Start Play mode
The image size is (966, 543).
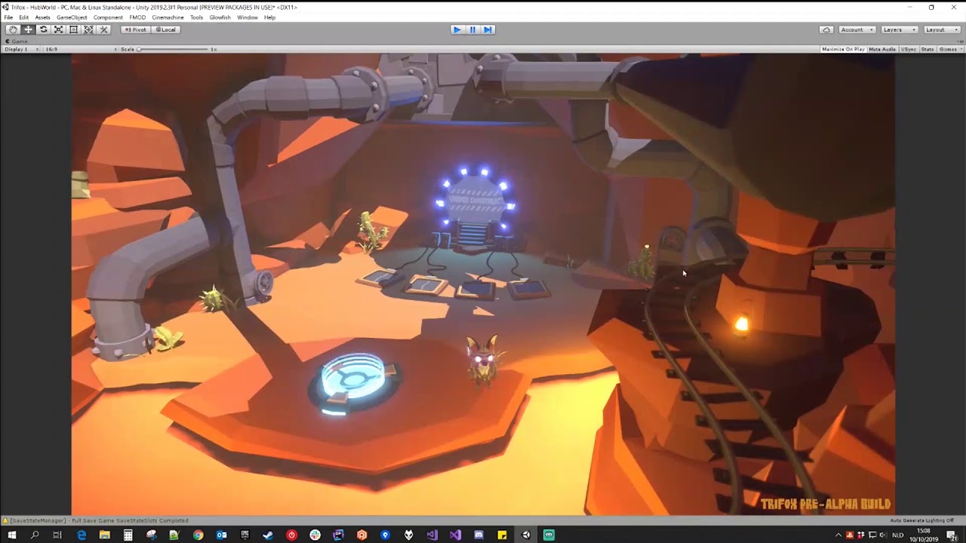click(x=457, y=29)
